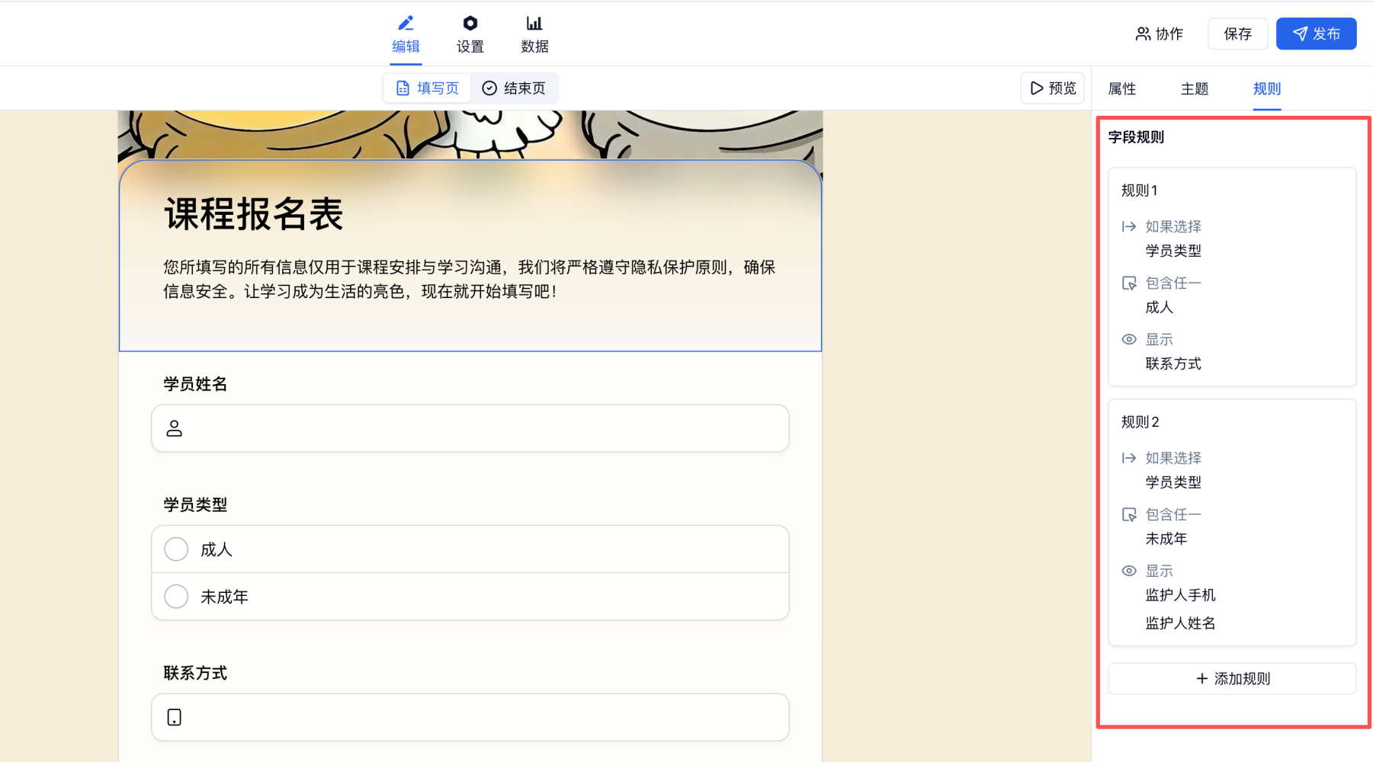The height and width of the screenshot is (762, 1373).
Task: Add a new rule with 添加规则
Action: tap(1232, 679)
